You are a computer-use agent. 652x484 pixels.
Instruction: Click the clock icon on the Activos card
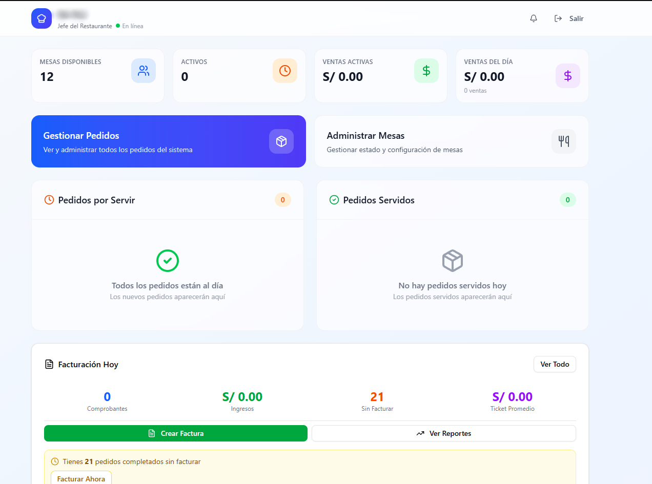(285, 70)
